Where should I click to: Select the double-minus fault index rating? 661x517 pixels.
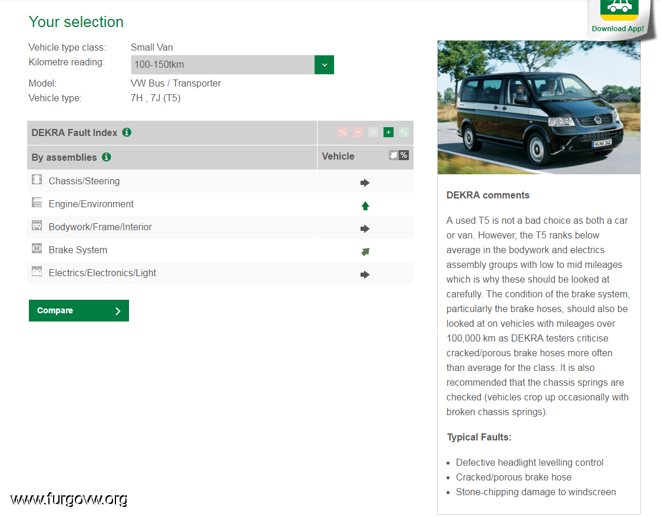pos(342,132)
